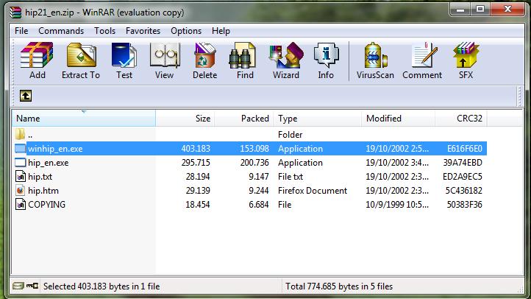Open the Help menu
531x299 pixels.
pyautogui.click(x=221, y=31)
